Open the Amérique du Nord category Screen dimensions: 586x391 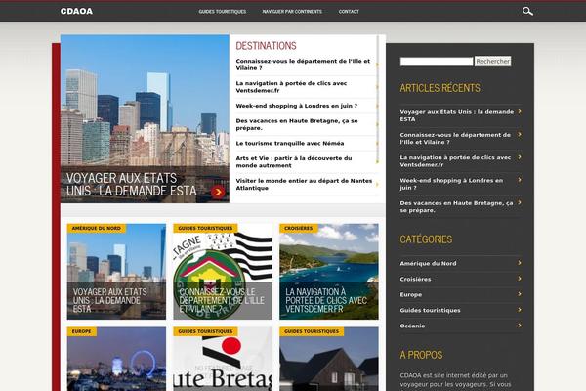click(x=428, y=263)
